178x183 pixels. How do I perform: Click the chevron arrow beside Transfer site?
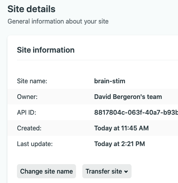[x=126, y=172]
